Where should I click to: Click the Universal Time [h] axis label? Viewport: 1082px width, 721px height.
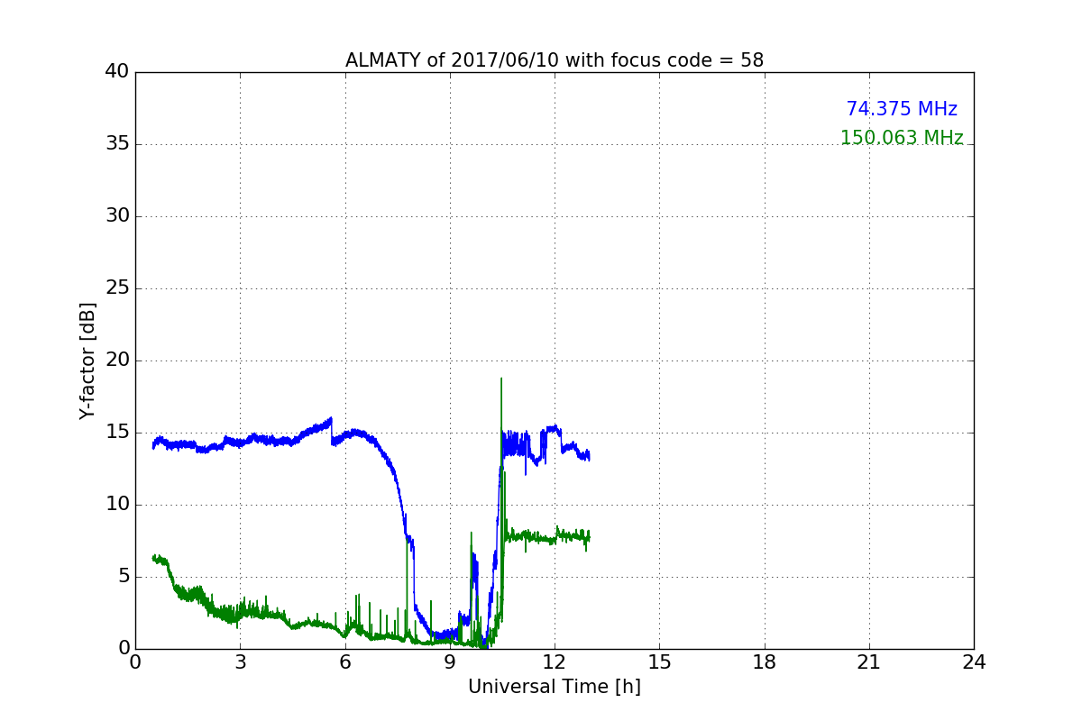[555, 687]
